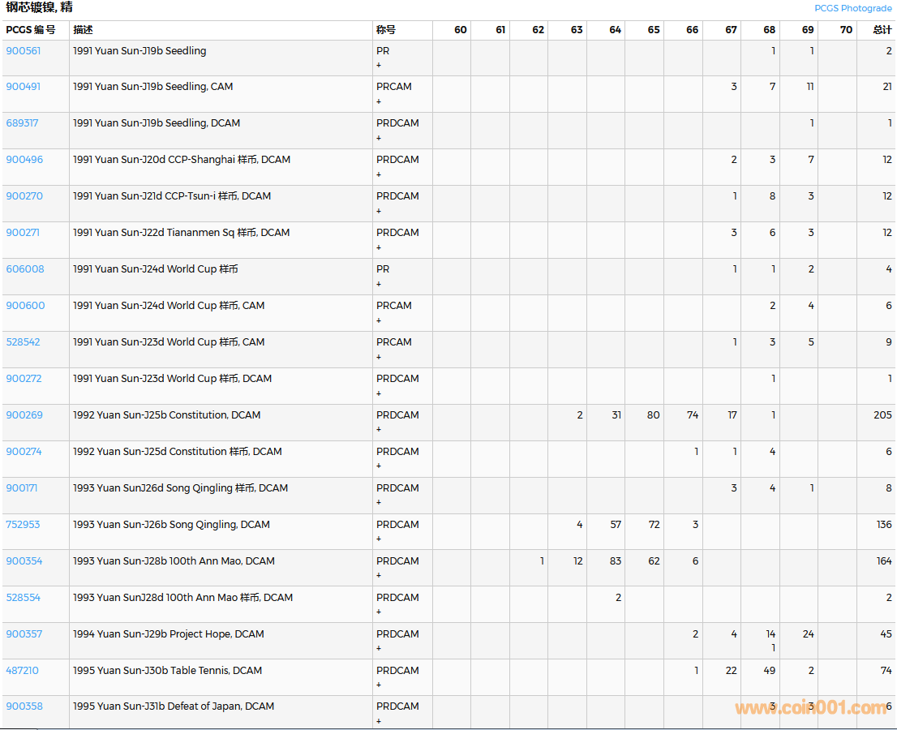This screenshot has height=730, width=897.
Task: Select PCGS number 752953 link
Action: (x=23, y=525)
